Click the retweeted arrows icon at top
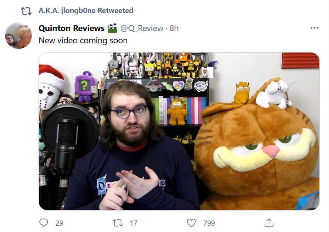The image size is (329, 232). pos(26,11)
